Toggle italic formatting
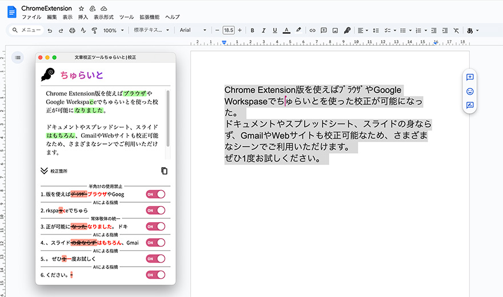The width and height of the screenshot is (503, 297). pos(264,30)
